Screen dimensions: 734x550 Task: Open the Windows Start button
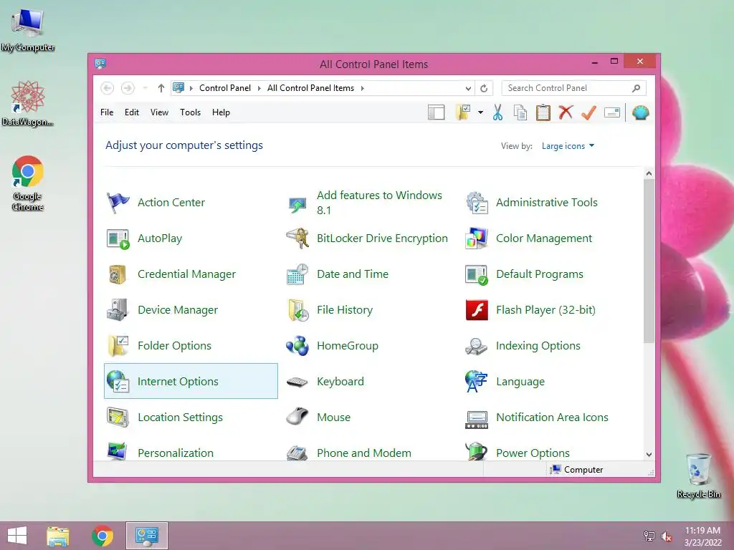(x=17, y=536)
